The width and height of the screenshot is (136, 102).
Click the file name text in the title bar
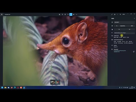[7, 14]
